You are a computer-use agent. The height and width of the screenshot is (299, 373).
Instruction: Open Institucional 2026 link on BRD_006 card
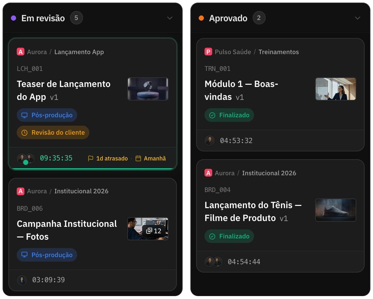[81, 191]
